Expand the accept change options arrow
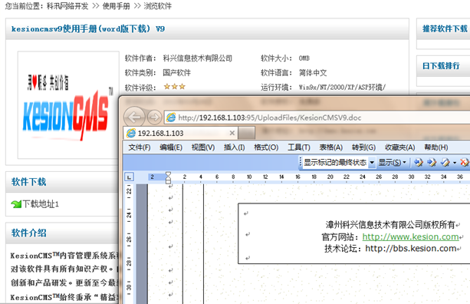Screen dimensions: 470x304 pos(455,162)
